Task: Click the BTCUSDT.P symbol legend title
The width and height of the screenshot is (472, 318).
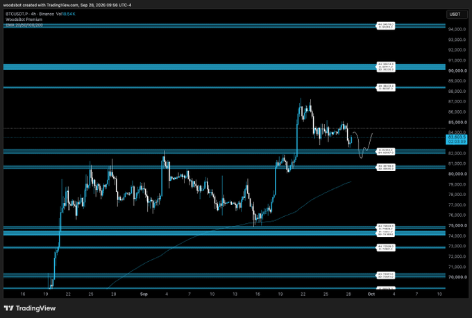Action: [30, 14]
